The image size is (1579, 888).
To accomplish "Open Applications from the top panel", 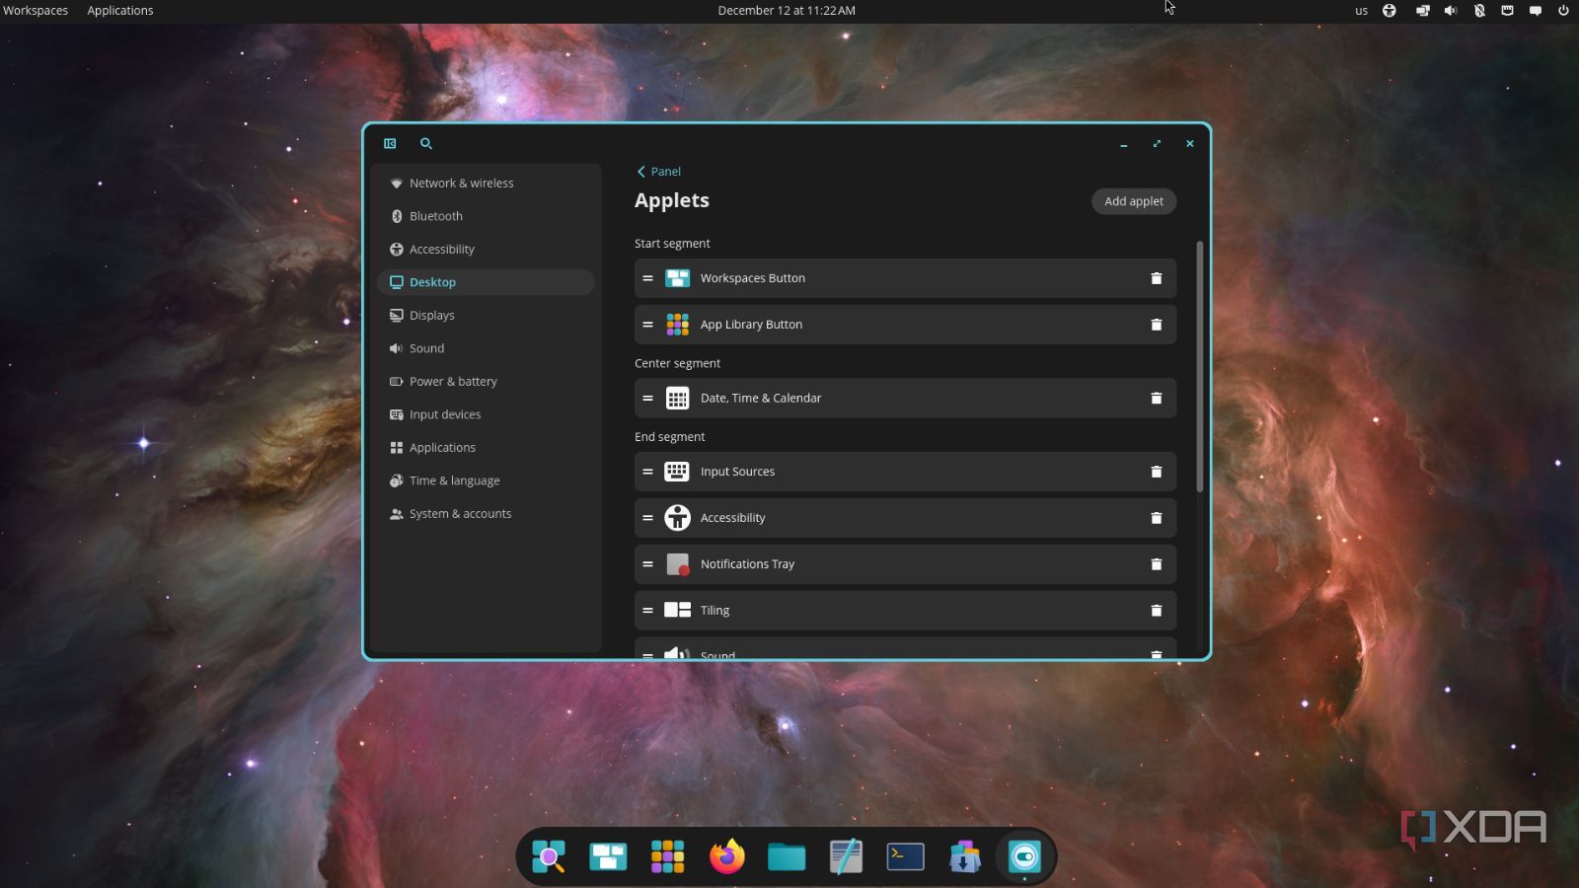I will (x=120, y=11).
